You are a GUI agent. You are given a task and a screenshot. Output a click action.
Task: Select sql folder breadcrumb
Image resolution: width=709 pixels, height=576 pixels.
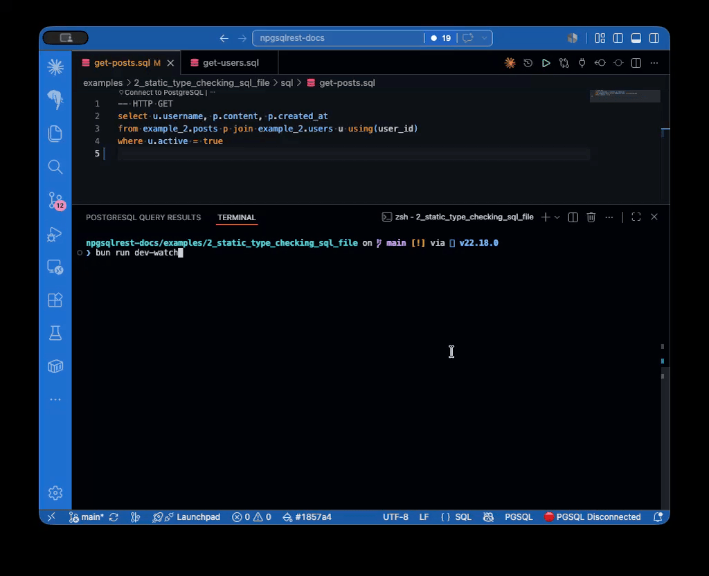point(287,83)
